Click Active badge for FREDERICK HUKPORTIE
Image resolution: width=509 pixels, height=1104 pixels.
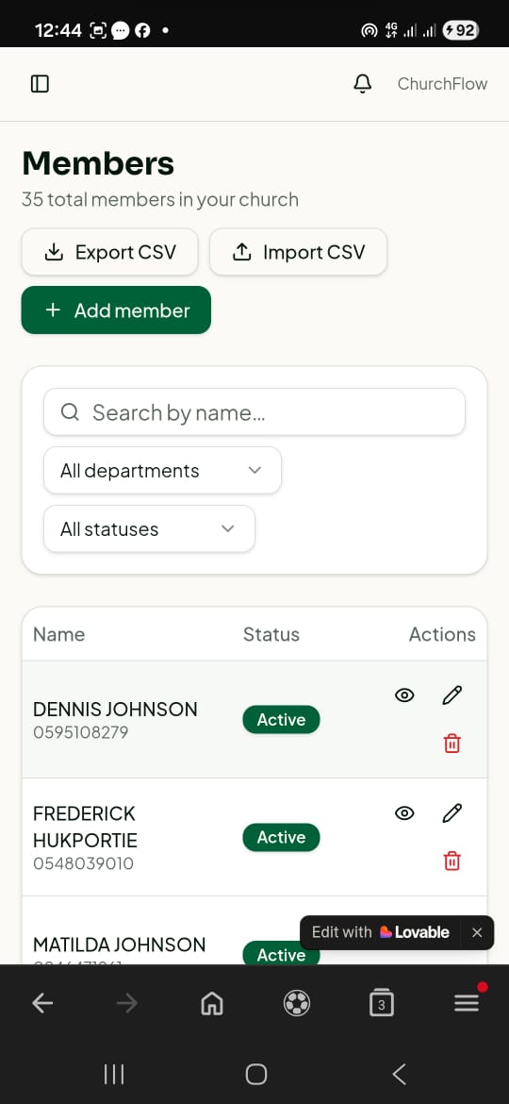point(281,837)
